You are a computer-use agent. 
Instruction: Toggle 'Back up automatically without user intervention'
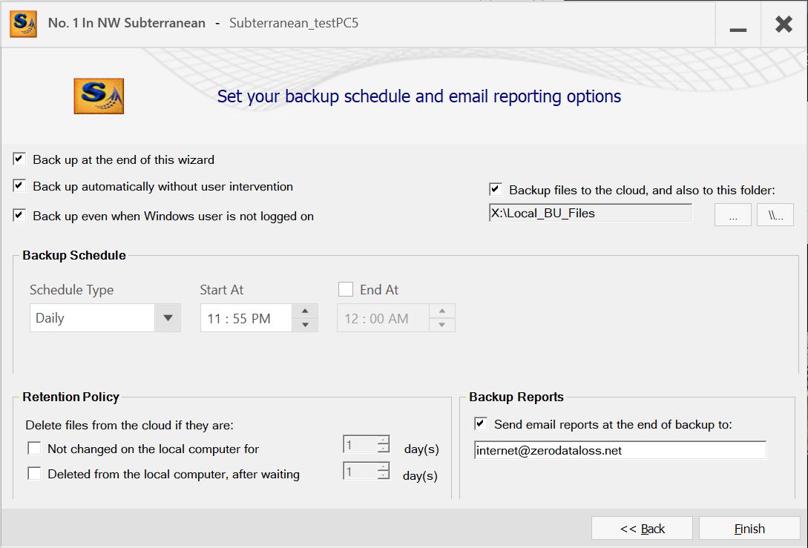pos(19,186)
